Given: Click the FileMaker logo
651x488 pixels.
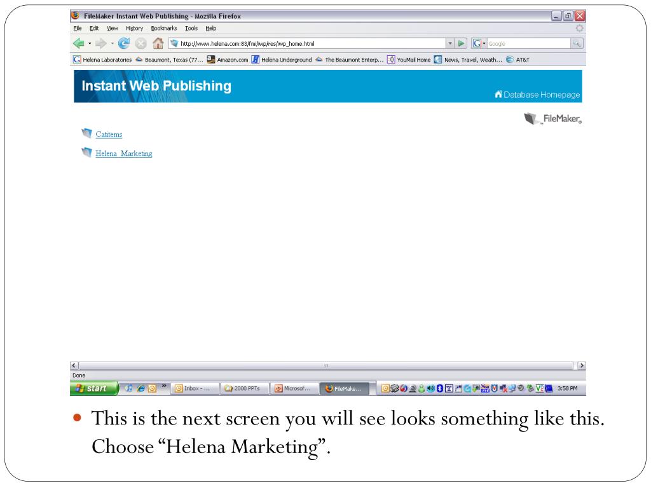Looking at the screenshot, I should click(552, 119).
